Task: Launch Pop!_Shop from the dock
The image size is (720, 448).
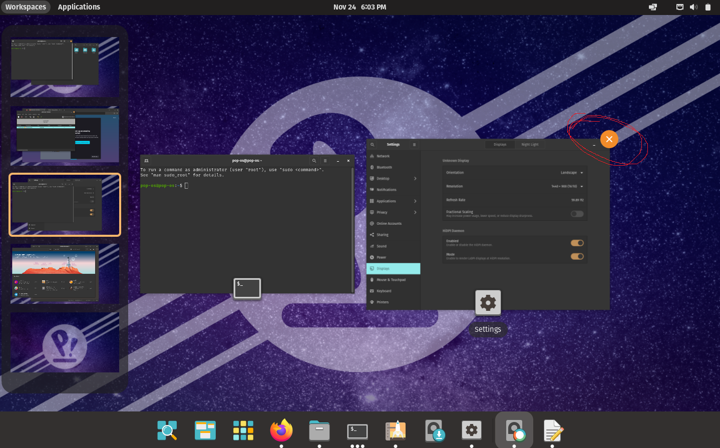Action: tap(395, 431)
